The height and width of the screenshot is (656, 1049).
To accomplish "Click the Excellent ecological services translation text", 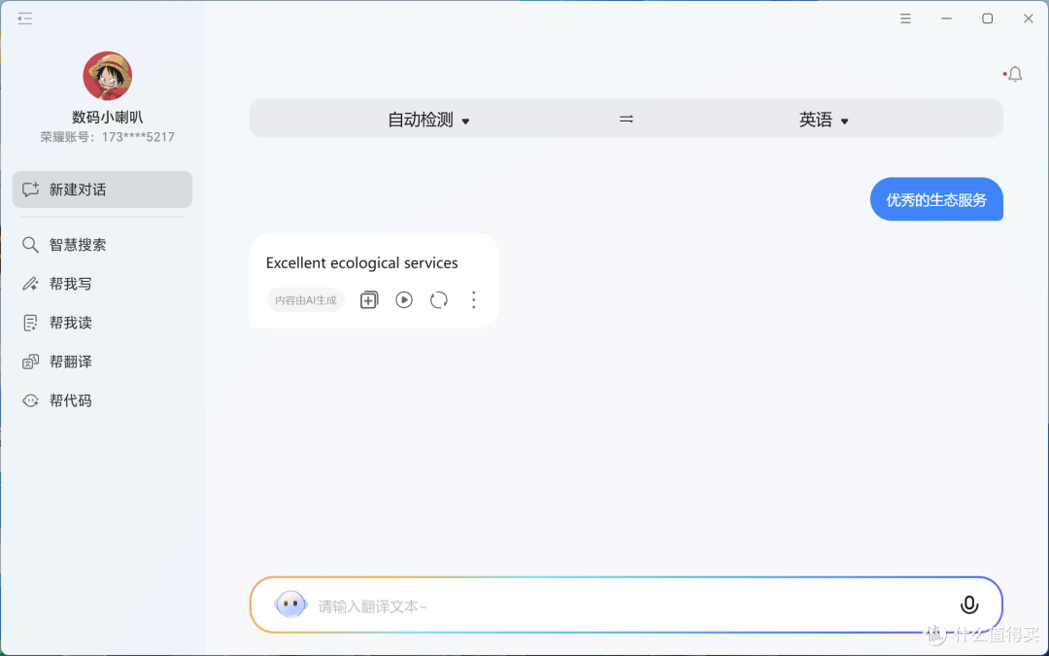I will point(362,263).
